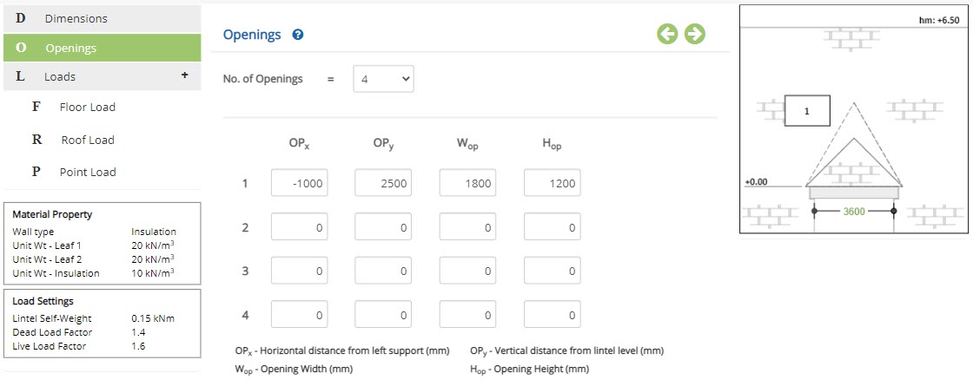Image resolution: width=973 pixels, height=386 pixels.
Task: Click opening 1 OPy field showing 2500
Action: tap(383, 183)
